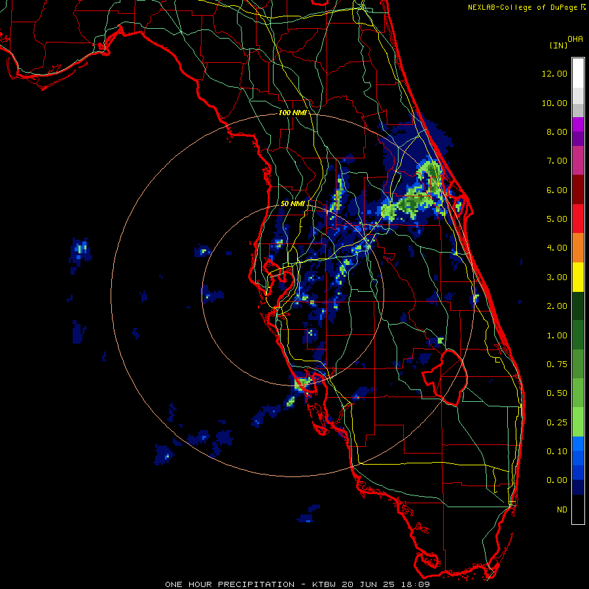Click the ND scale label

(562, 510)
